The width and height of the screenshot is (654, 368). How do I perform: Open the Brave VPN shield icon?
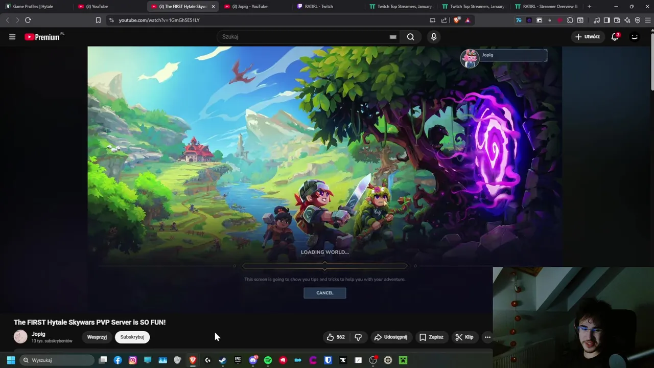638,20
